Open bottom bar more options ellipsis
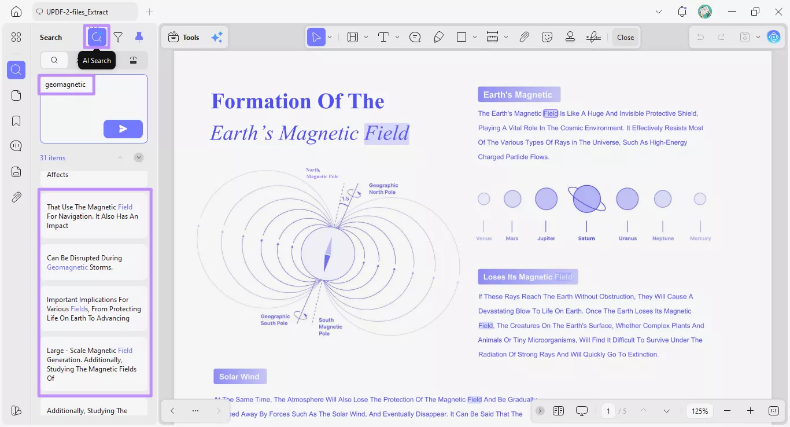The height and width of the screenshot is (427, 790). tap(195, 411)
